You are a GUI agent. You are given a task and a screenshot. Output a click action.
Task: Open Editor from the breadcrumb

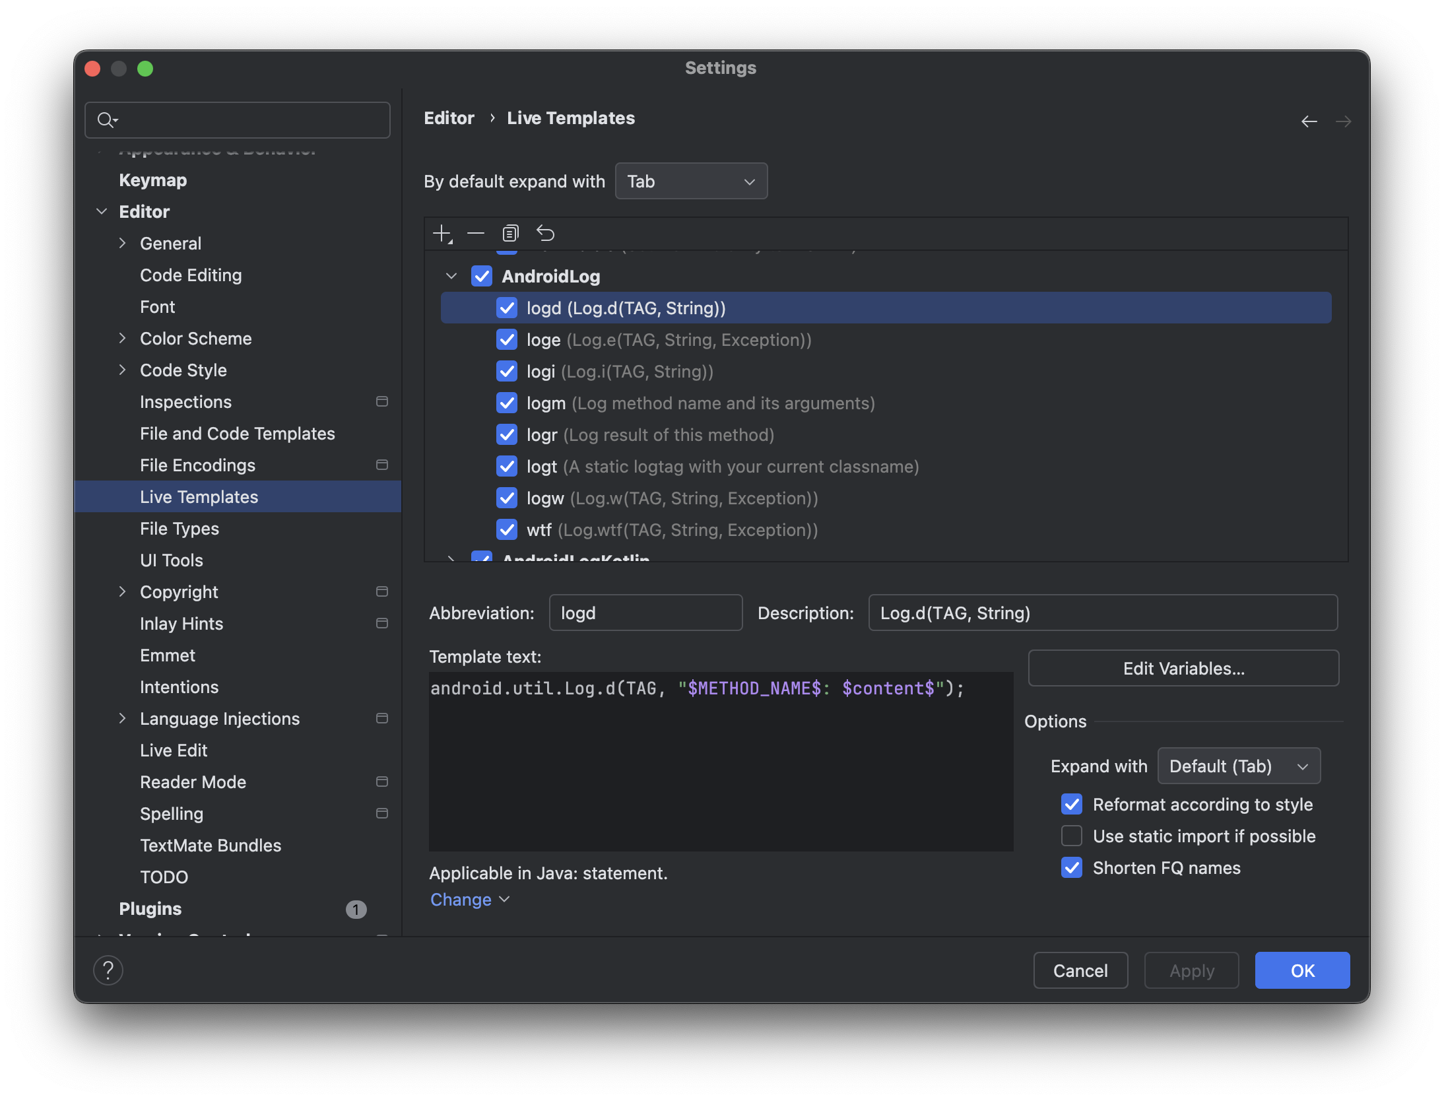pos(449,117)
